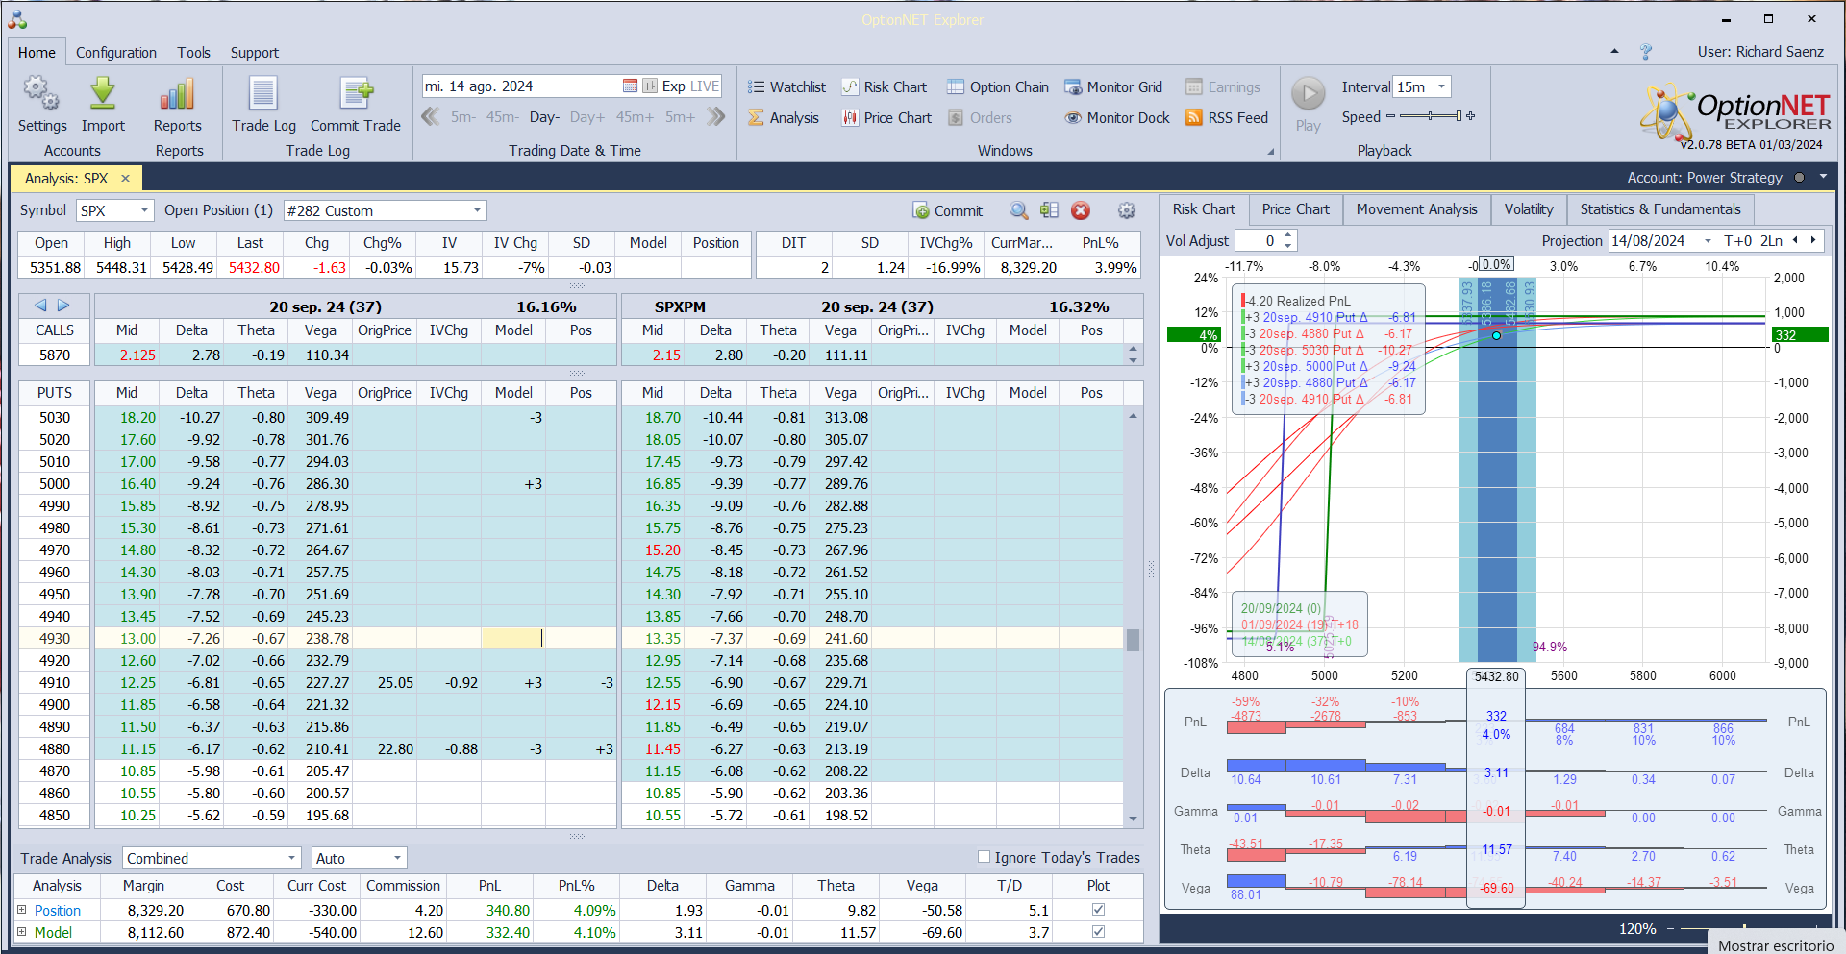Click the add column layout icon beside magnifier
The width and height of the screenshot is (1846, 954).
[x=1049, y=210]
